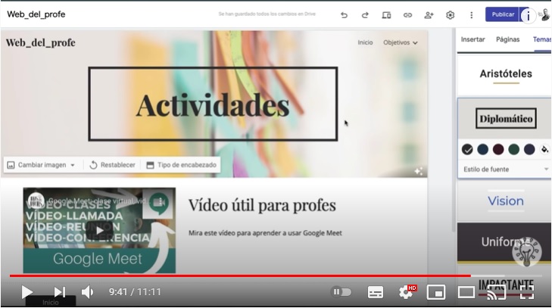Click the redo arrow in Sites toolbar

coord(365,15)
